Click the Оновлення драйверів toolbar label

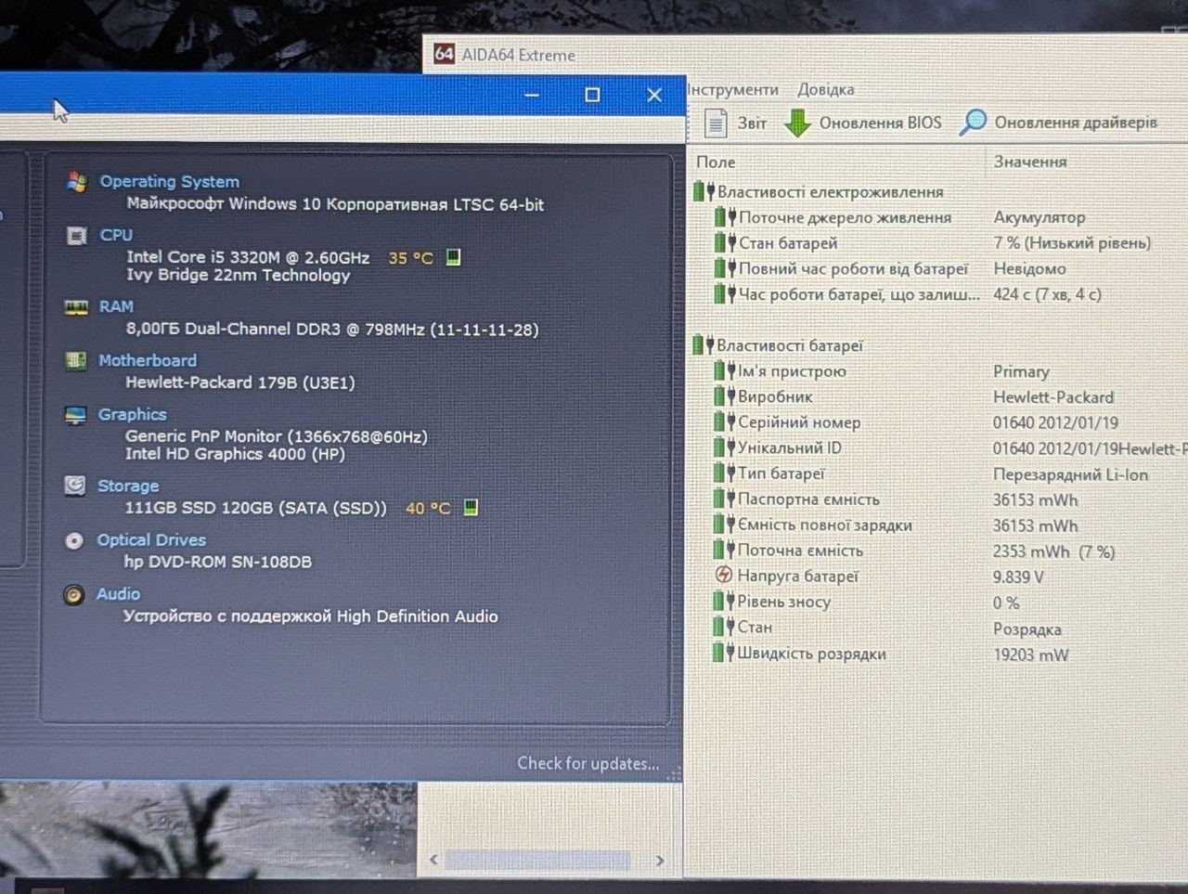(x=1076, y=122)
